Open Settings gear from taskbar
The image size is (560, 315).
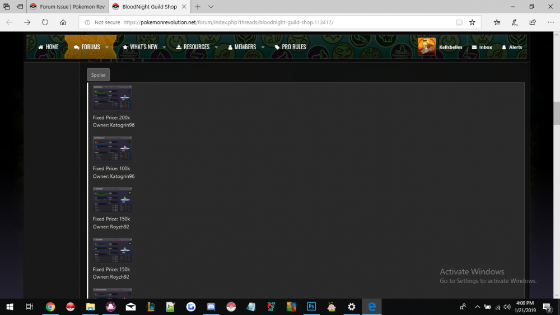point(352,307)
